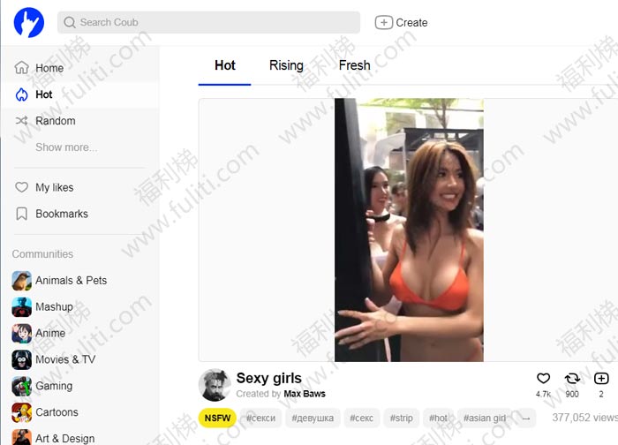Open the Max Baws creator link

pyautogui.click(x=305, y=394)
